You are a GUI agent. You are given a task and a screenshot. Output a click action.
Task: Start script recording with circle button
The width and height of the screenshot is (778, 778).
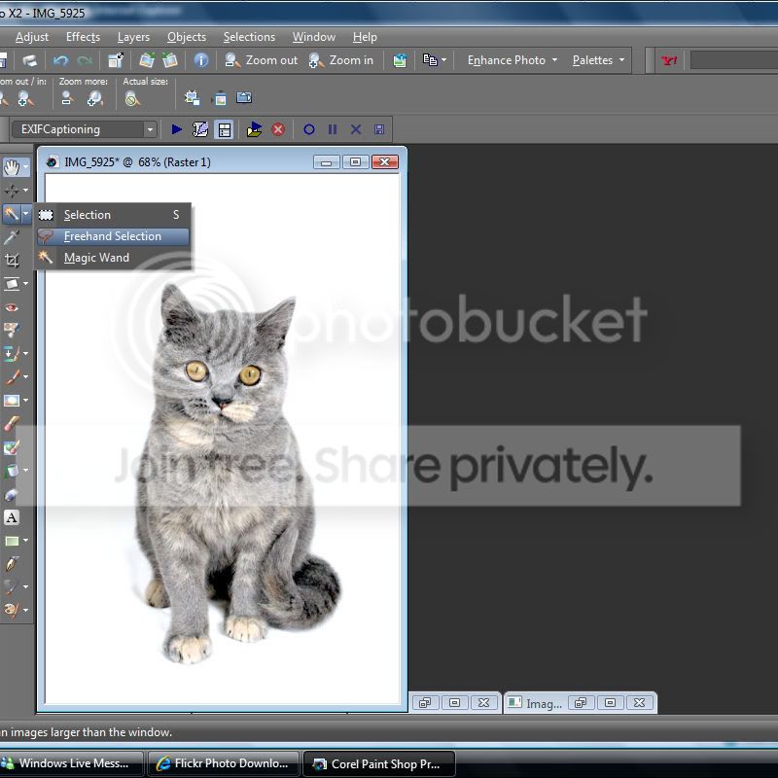pos(309,129)
